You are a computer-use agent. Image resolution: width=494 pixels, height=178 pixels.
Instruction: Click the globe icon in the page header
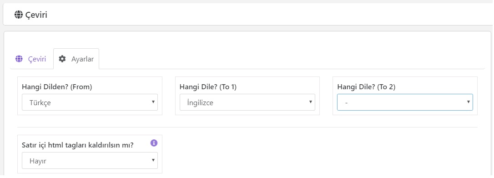pyautogui.click(x=19, y=15)
